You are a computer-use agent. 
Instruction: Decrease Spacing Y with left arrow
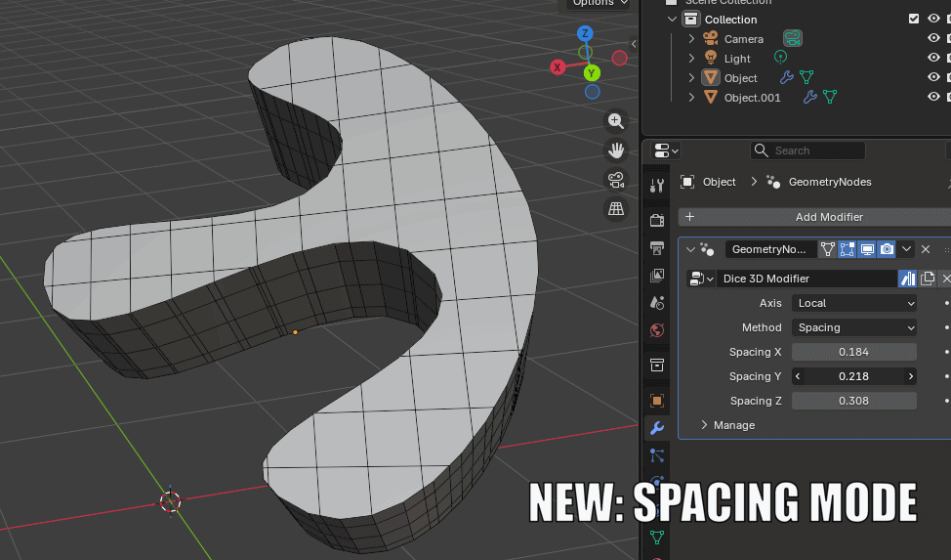(x=798, y=376)
